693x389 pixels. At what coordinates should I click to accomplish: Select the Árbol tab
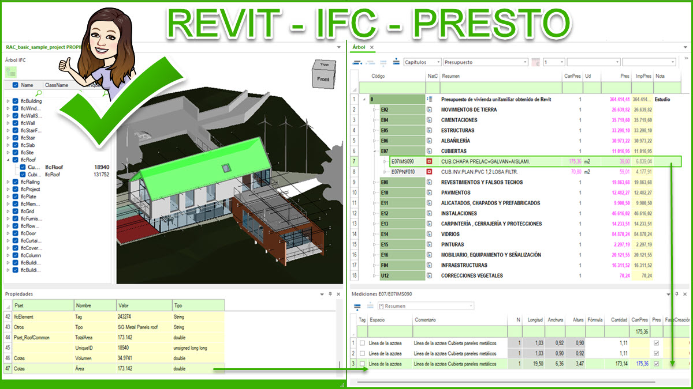click(x=359, y=47)
